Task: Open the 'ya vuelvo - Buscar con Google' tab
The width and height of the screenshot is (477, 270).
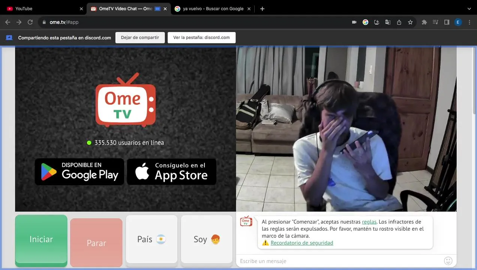Action: [212, 9]
